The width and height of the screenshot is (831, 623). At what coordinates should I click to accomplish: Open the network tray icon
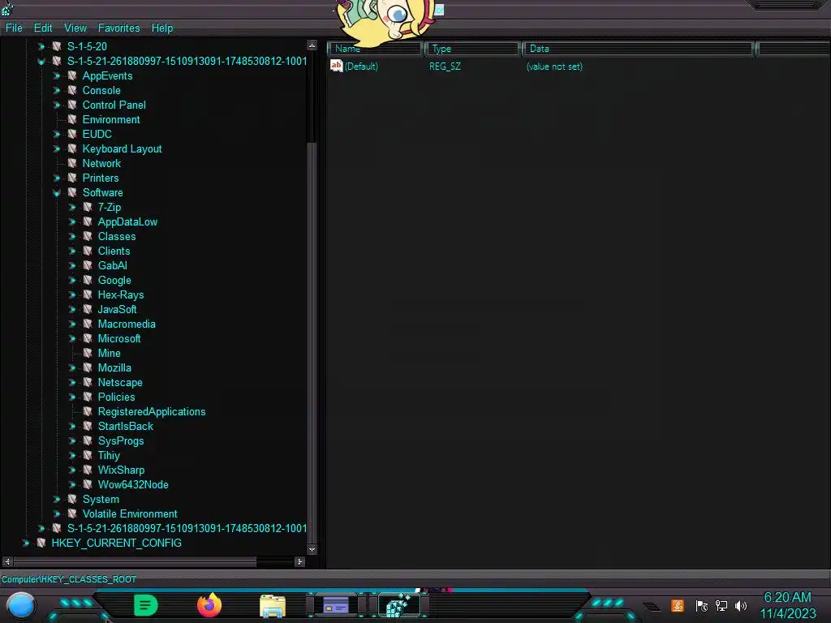tap(721, 605)
